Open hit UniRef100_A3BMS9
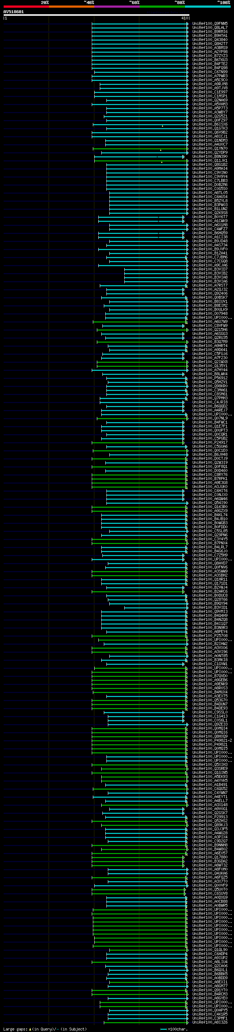234x1032 pixels. tap(210, 48)
